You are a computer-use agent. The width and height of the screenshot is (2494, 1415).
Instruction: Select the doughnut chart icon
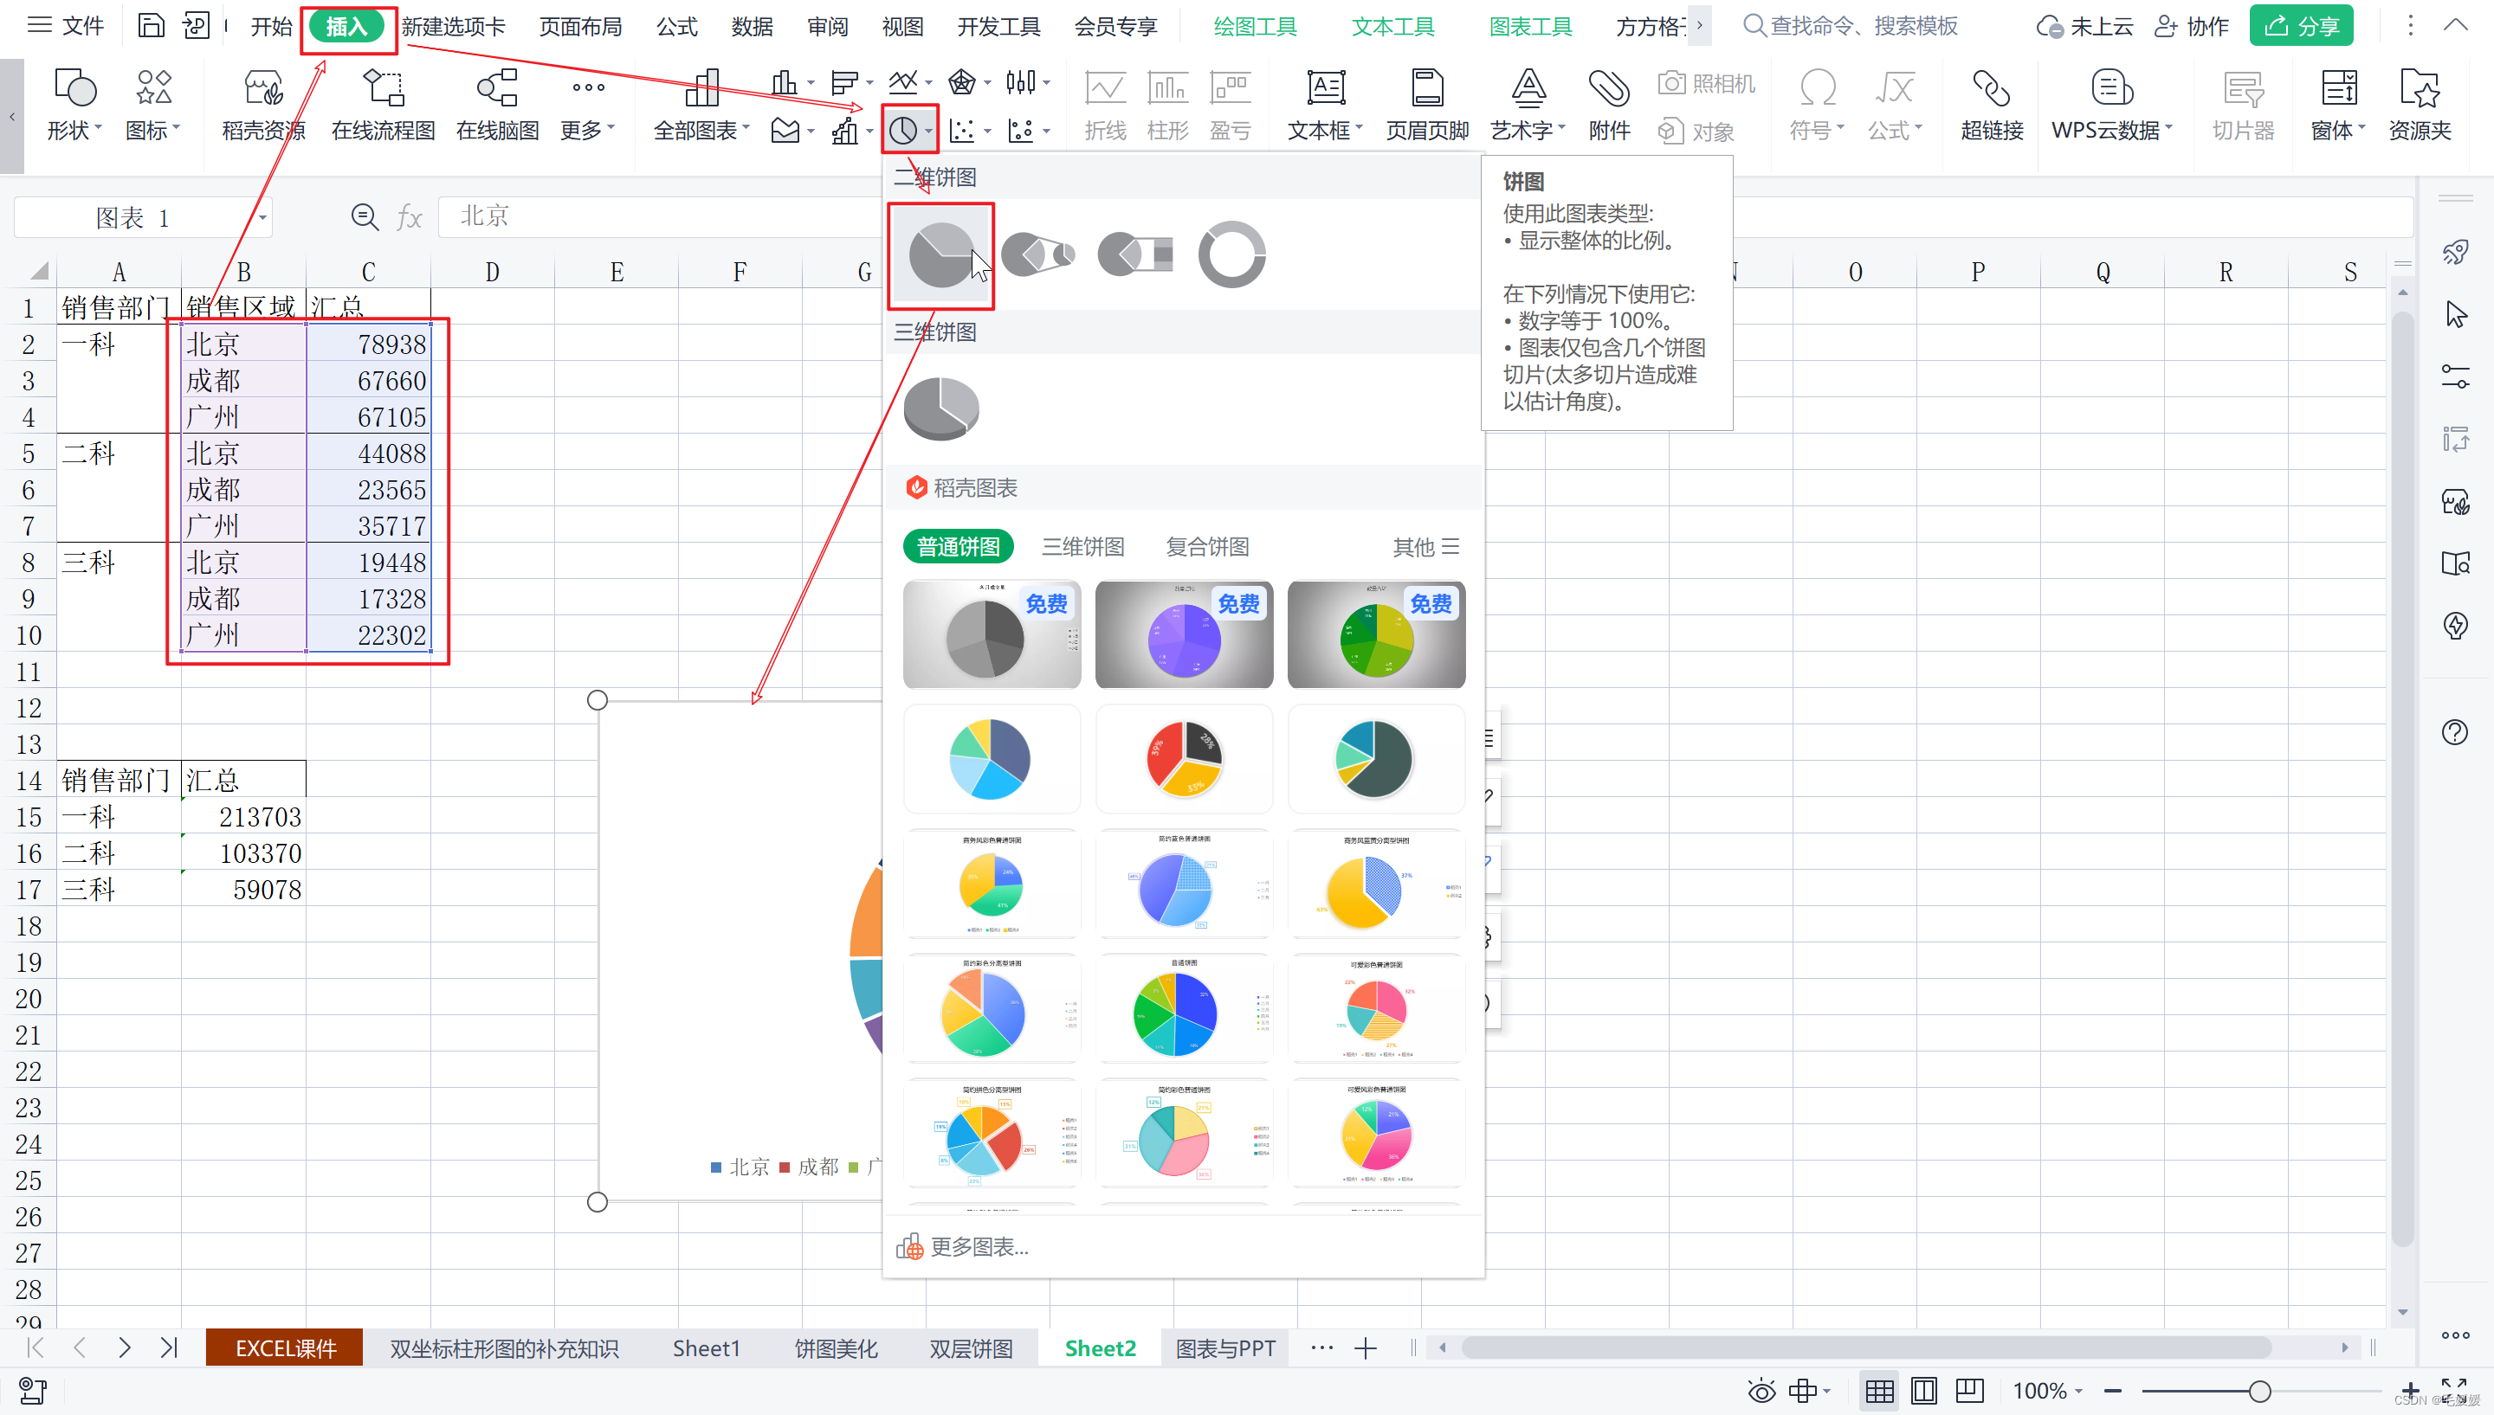coord(1231,254)
